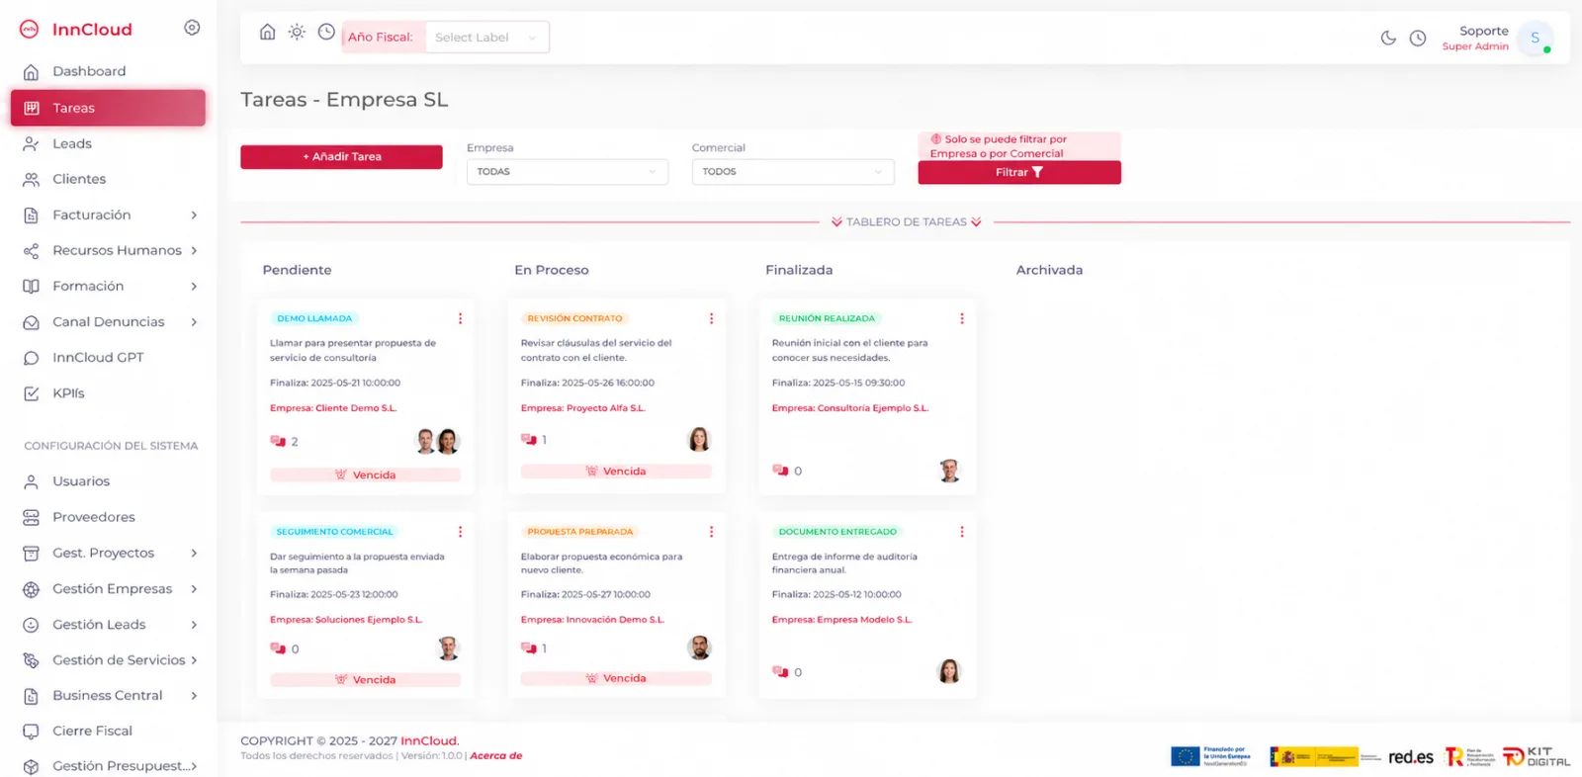
Task: Click the DEMO LLAMADA tag
Action: click(x=314, y=318)
